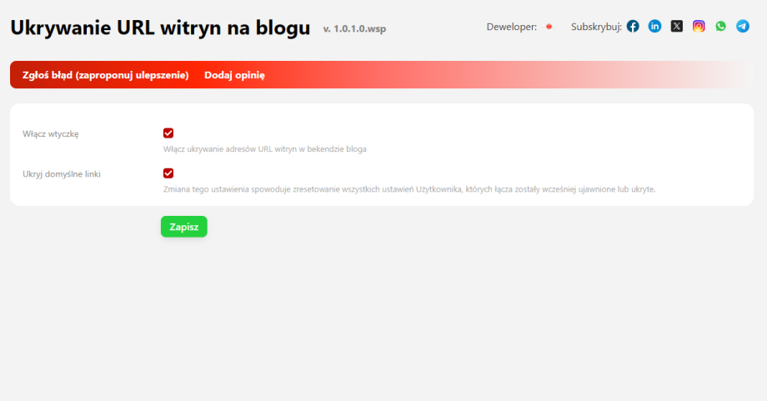
Task: Open the LinkedIn subscribe icon
Action: click(654, 27)
